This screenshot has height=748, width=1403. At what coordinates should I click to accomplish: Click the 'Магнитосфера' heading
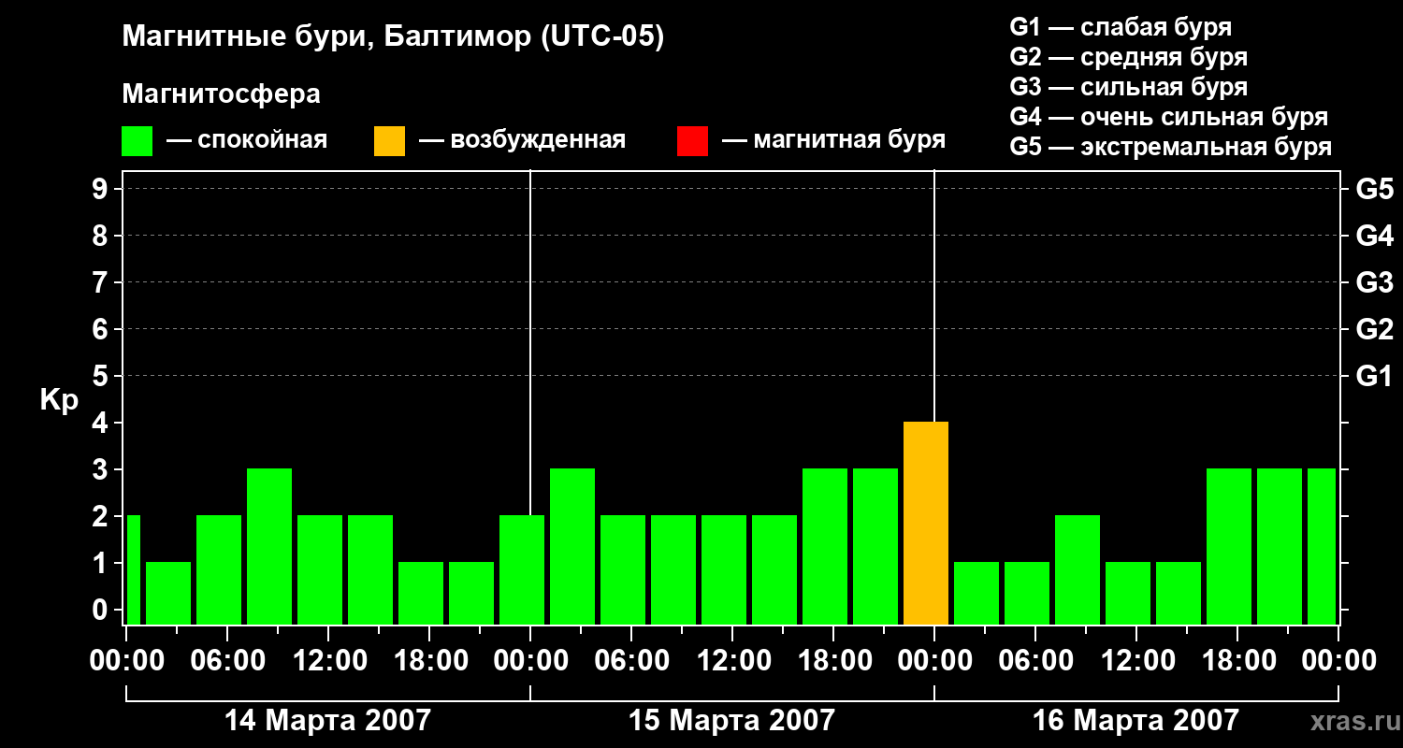point(222,94)
